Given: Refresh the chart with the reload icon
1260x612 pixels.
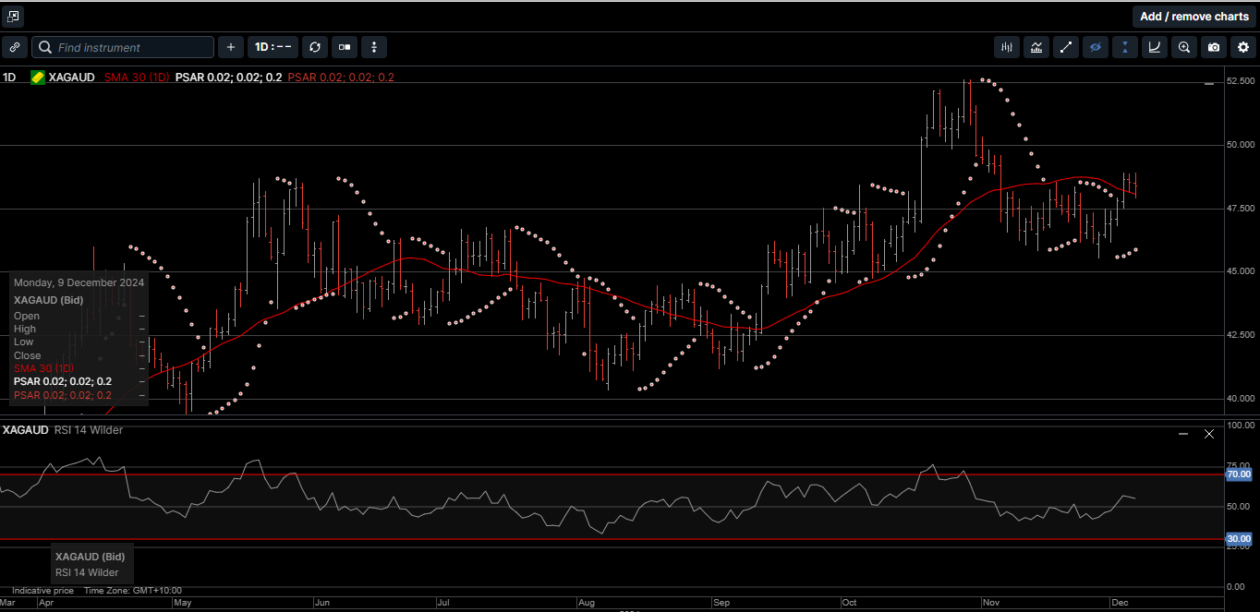Looking at the screenshot, I should (x=314, y=47).
